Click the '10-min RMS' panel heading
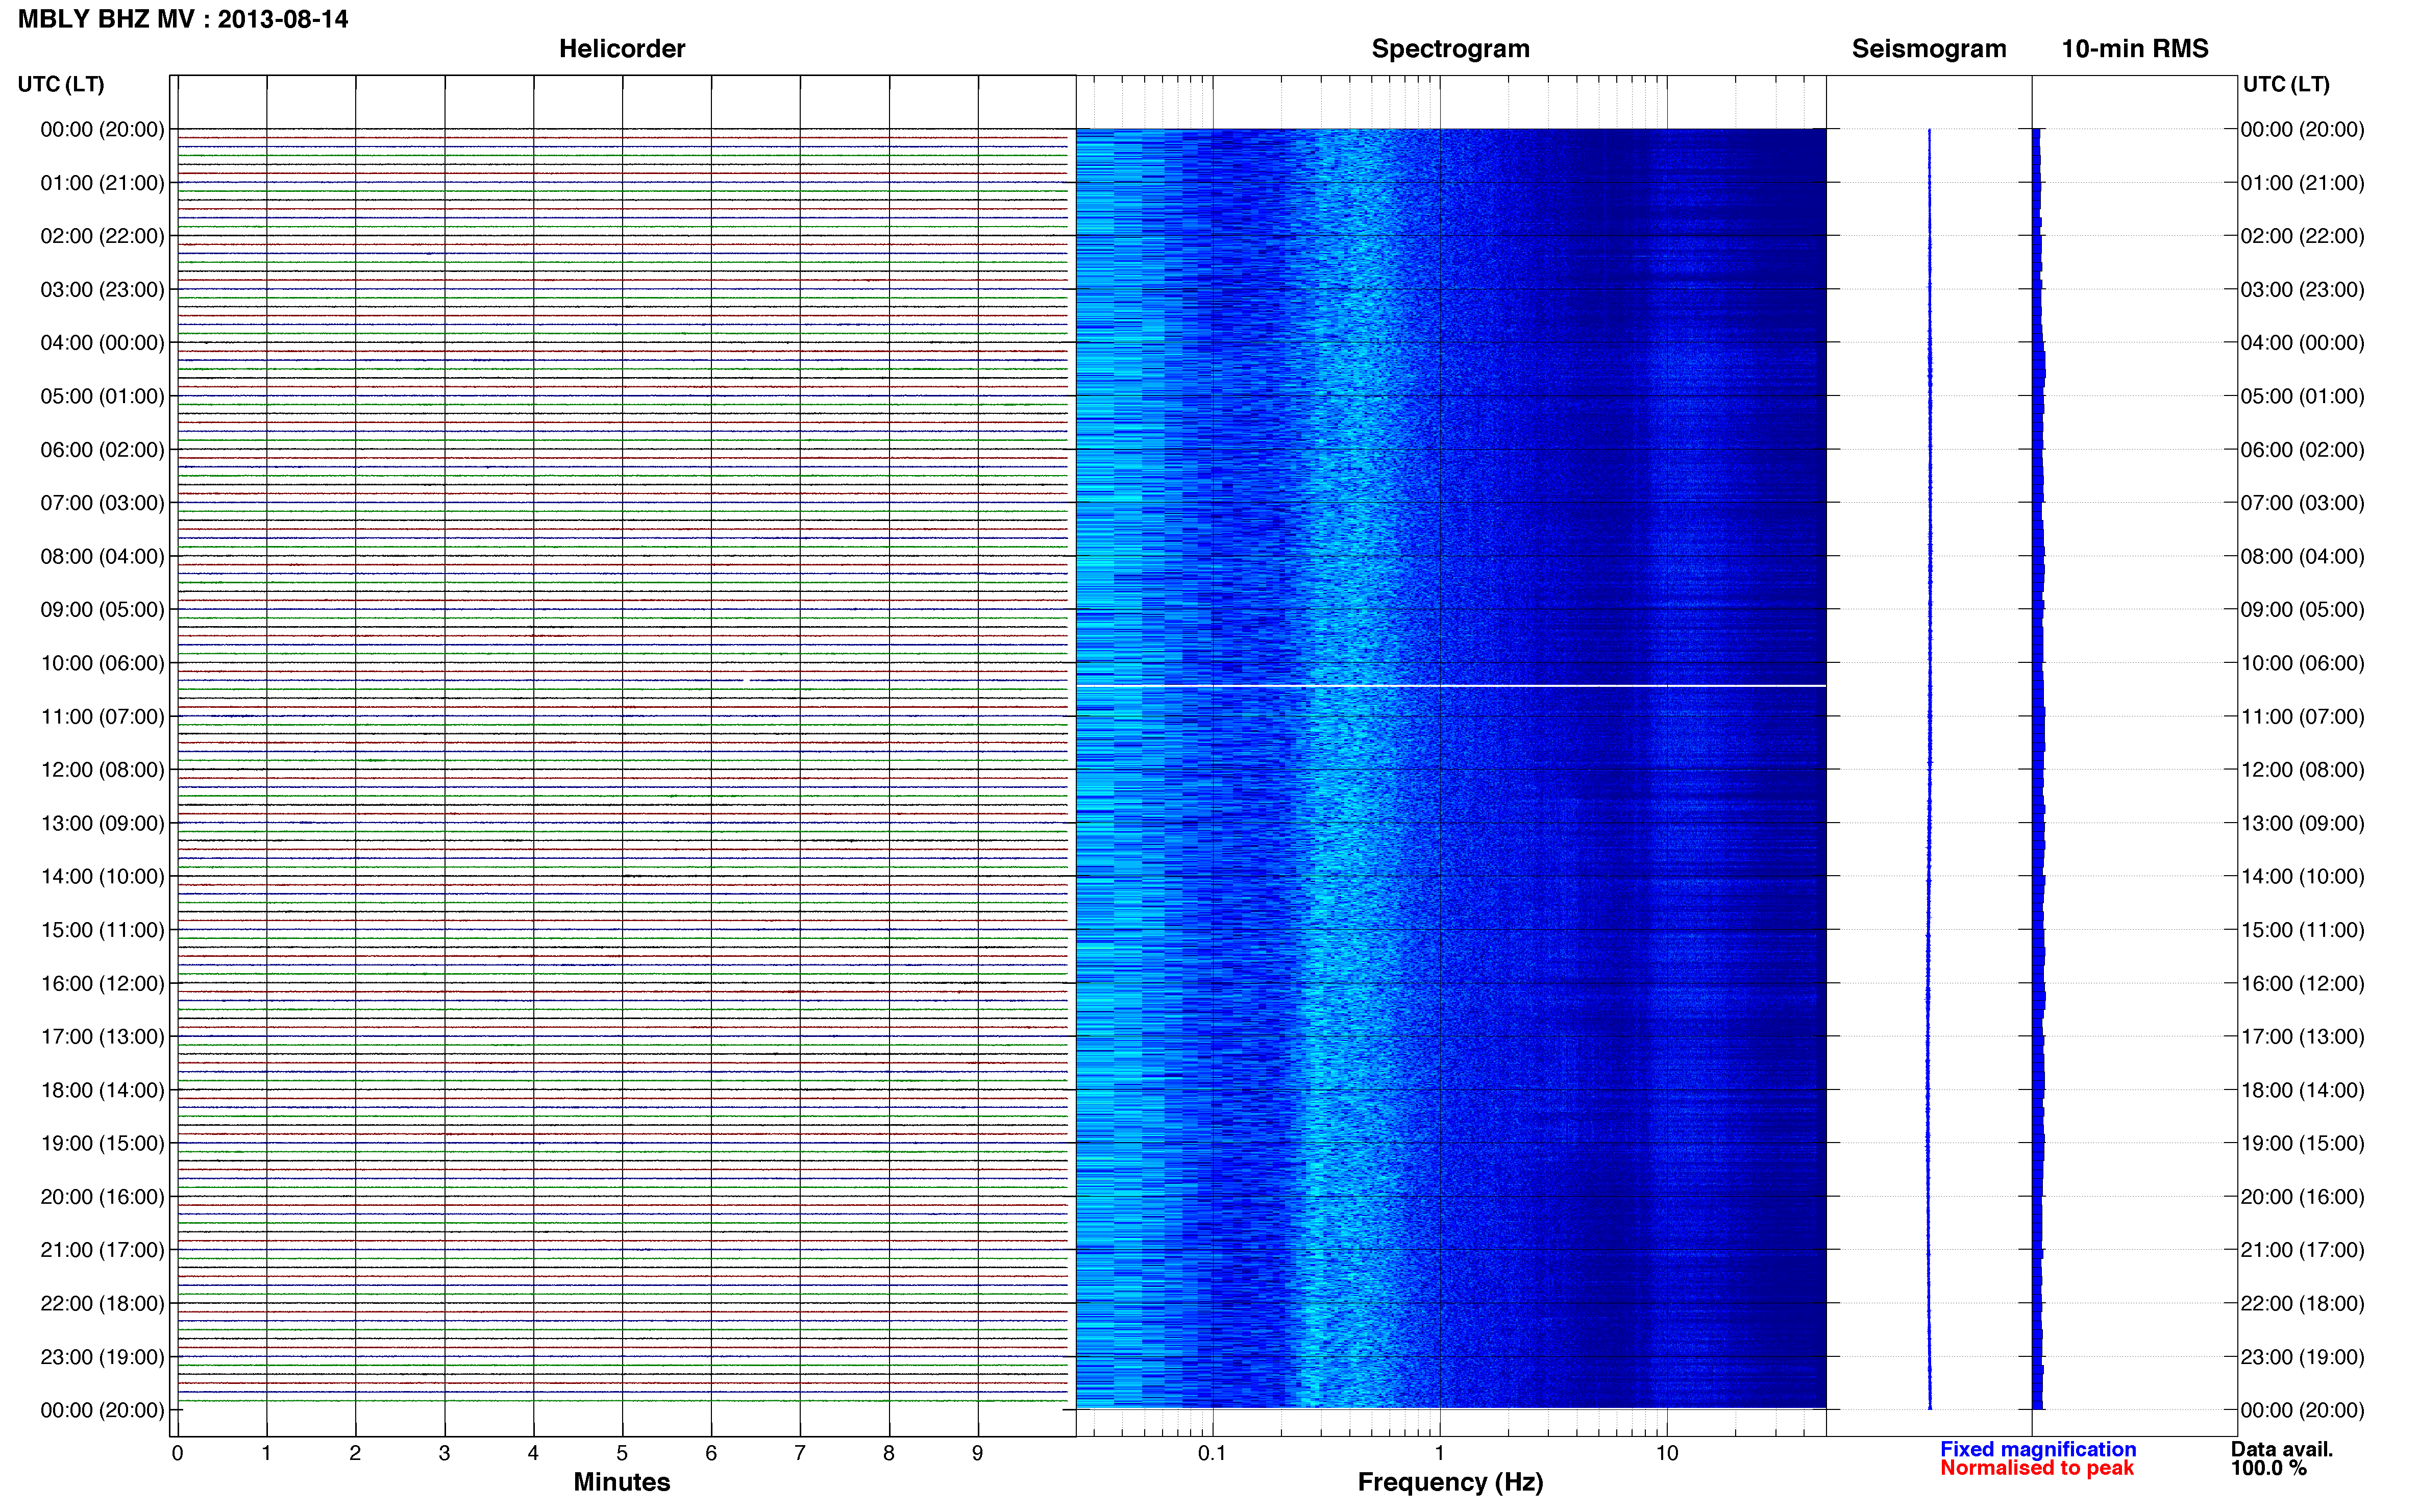The height and width of the screenshot is (1512, 2419). tap(2135, 49)
